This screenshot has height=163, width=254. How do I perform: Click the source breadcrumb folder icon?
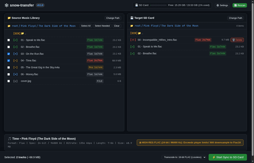tap(9, 26)
